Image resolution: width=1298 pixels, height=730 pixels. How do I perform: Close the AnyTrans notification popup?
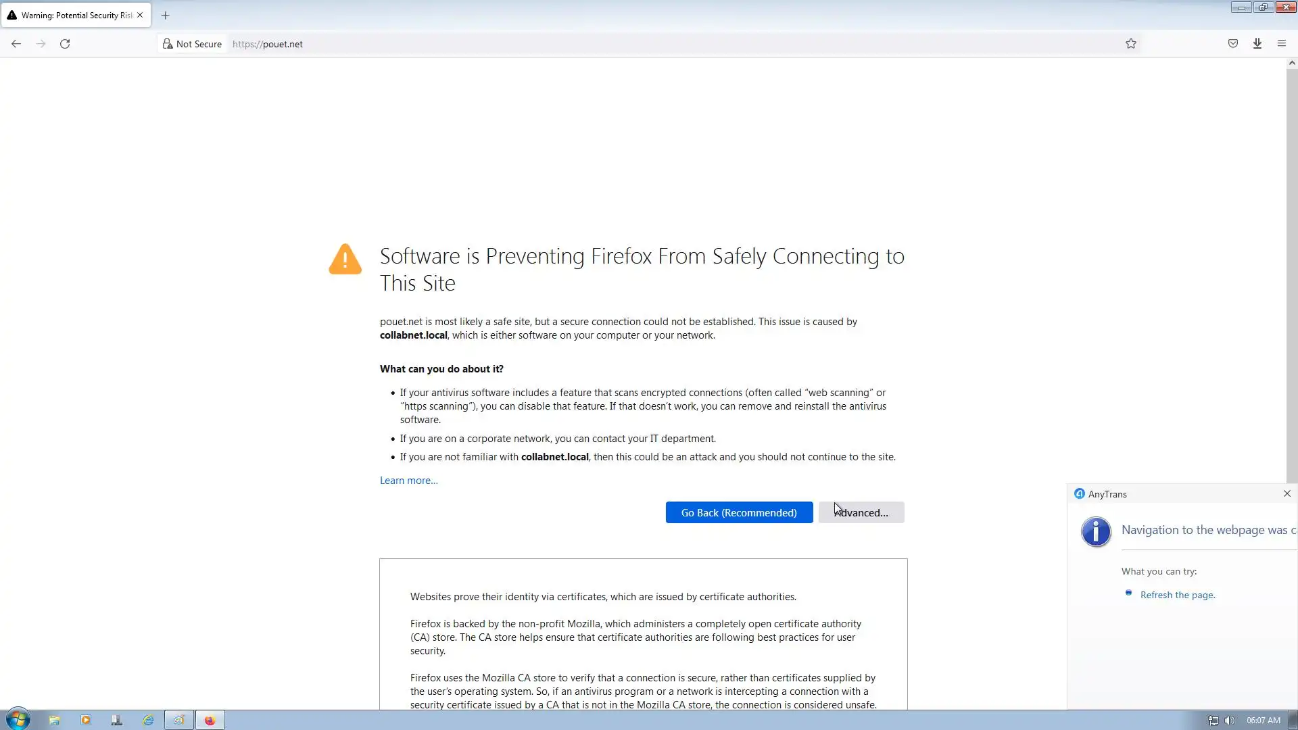(x=1287, y=494)
